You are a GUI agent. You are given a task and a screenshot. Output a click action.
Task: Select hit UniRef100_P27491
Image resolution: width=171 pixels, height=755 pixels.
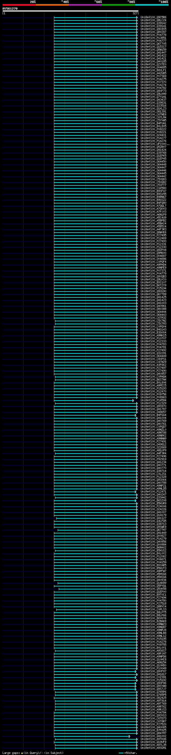click(x=153, y=441)
